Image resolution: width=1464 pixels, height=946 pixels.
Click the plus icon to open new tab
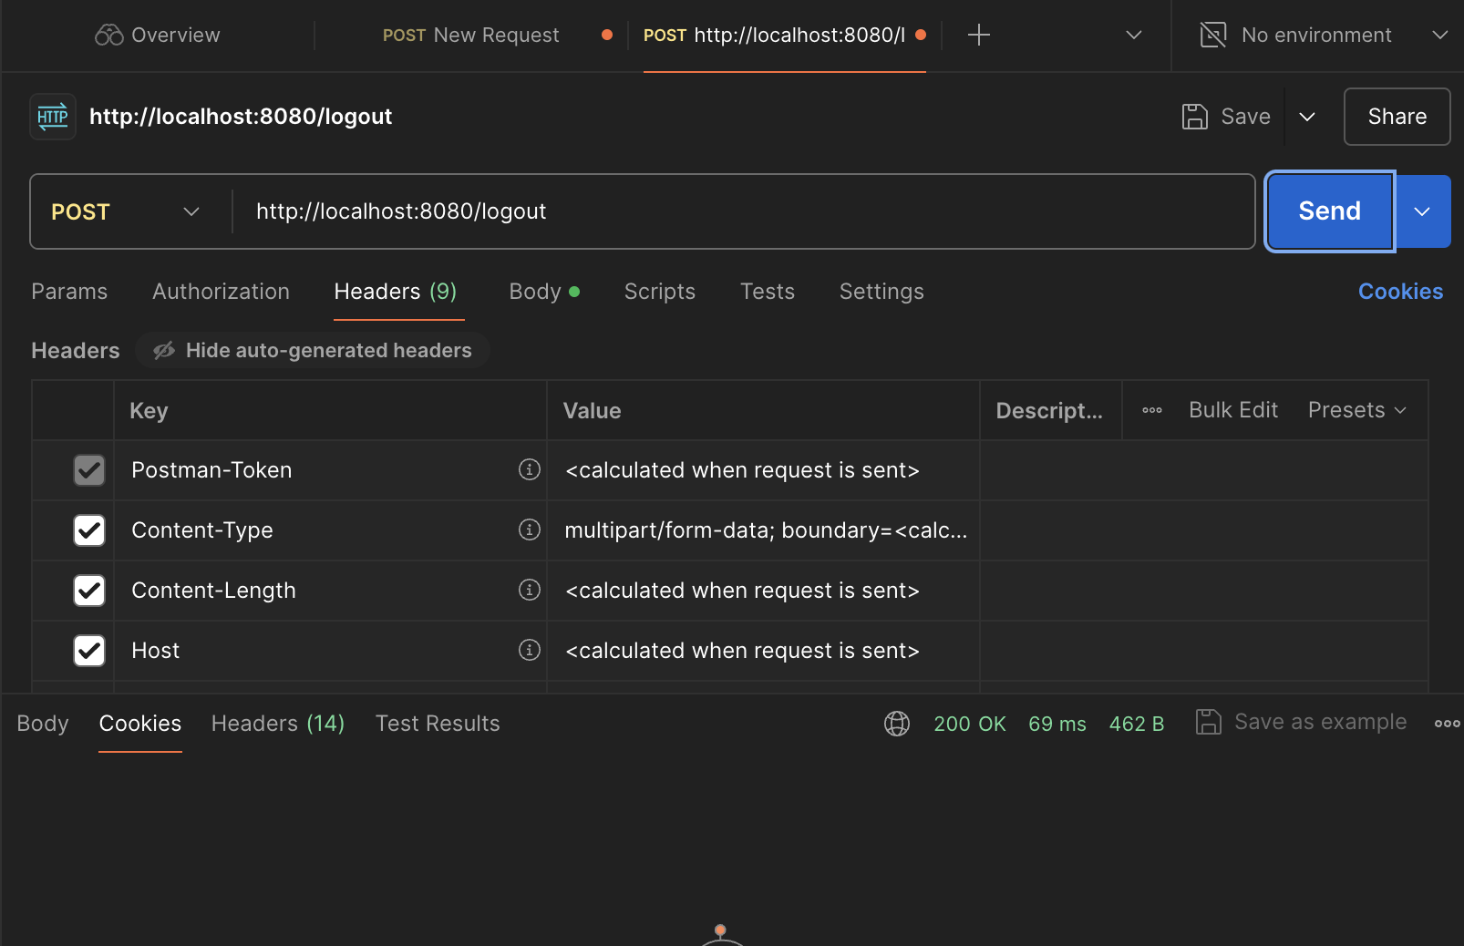(x=978, y=36)
